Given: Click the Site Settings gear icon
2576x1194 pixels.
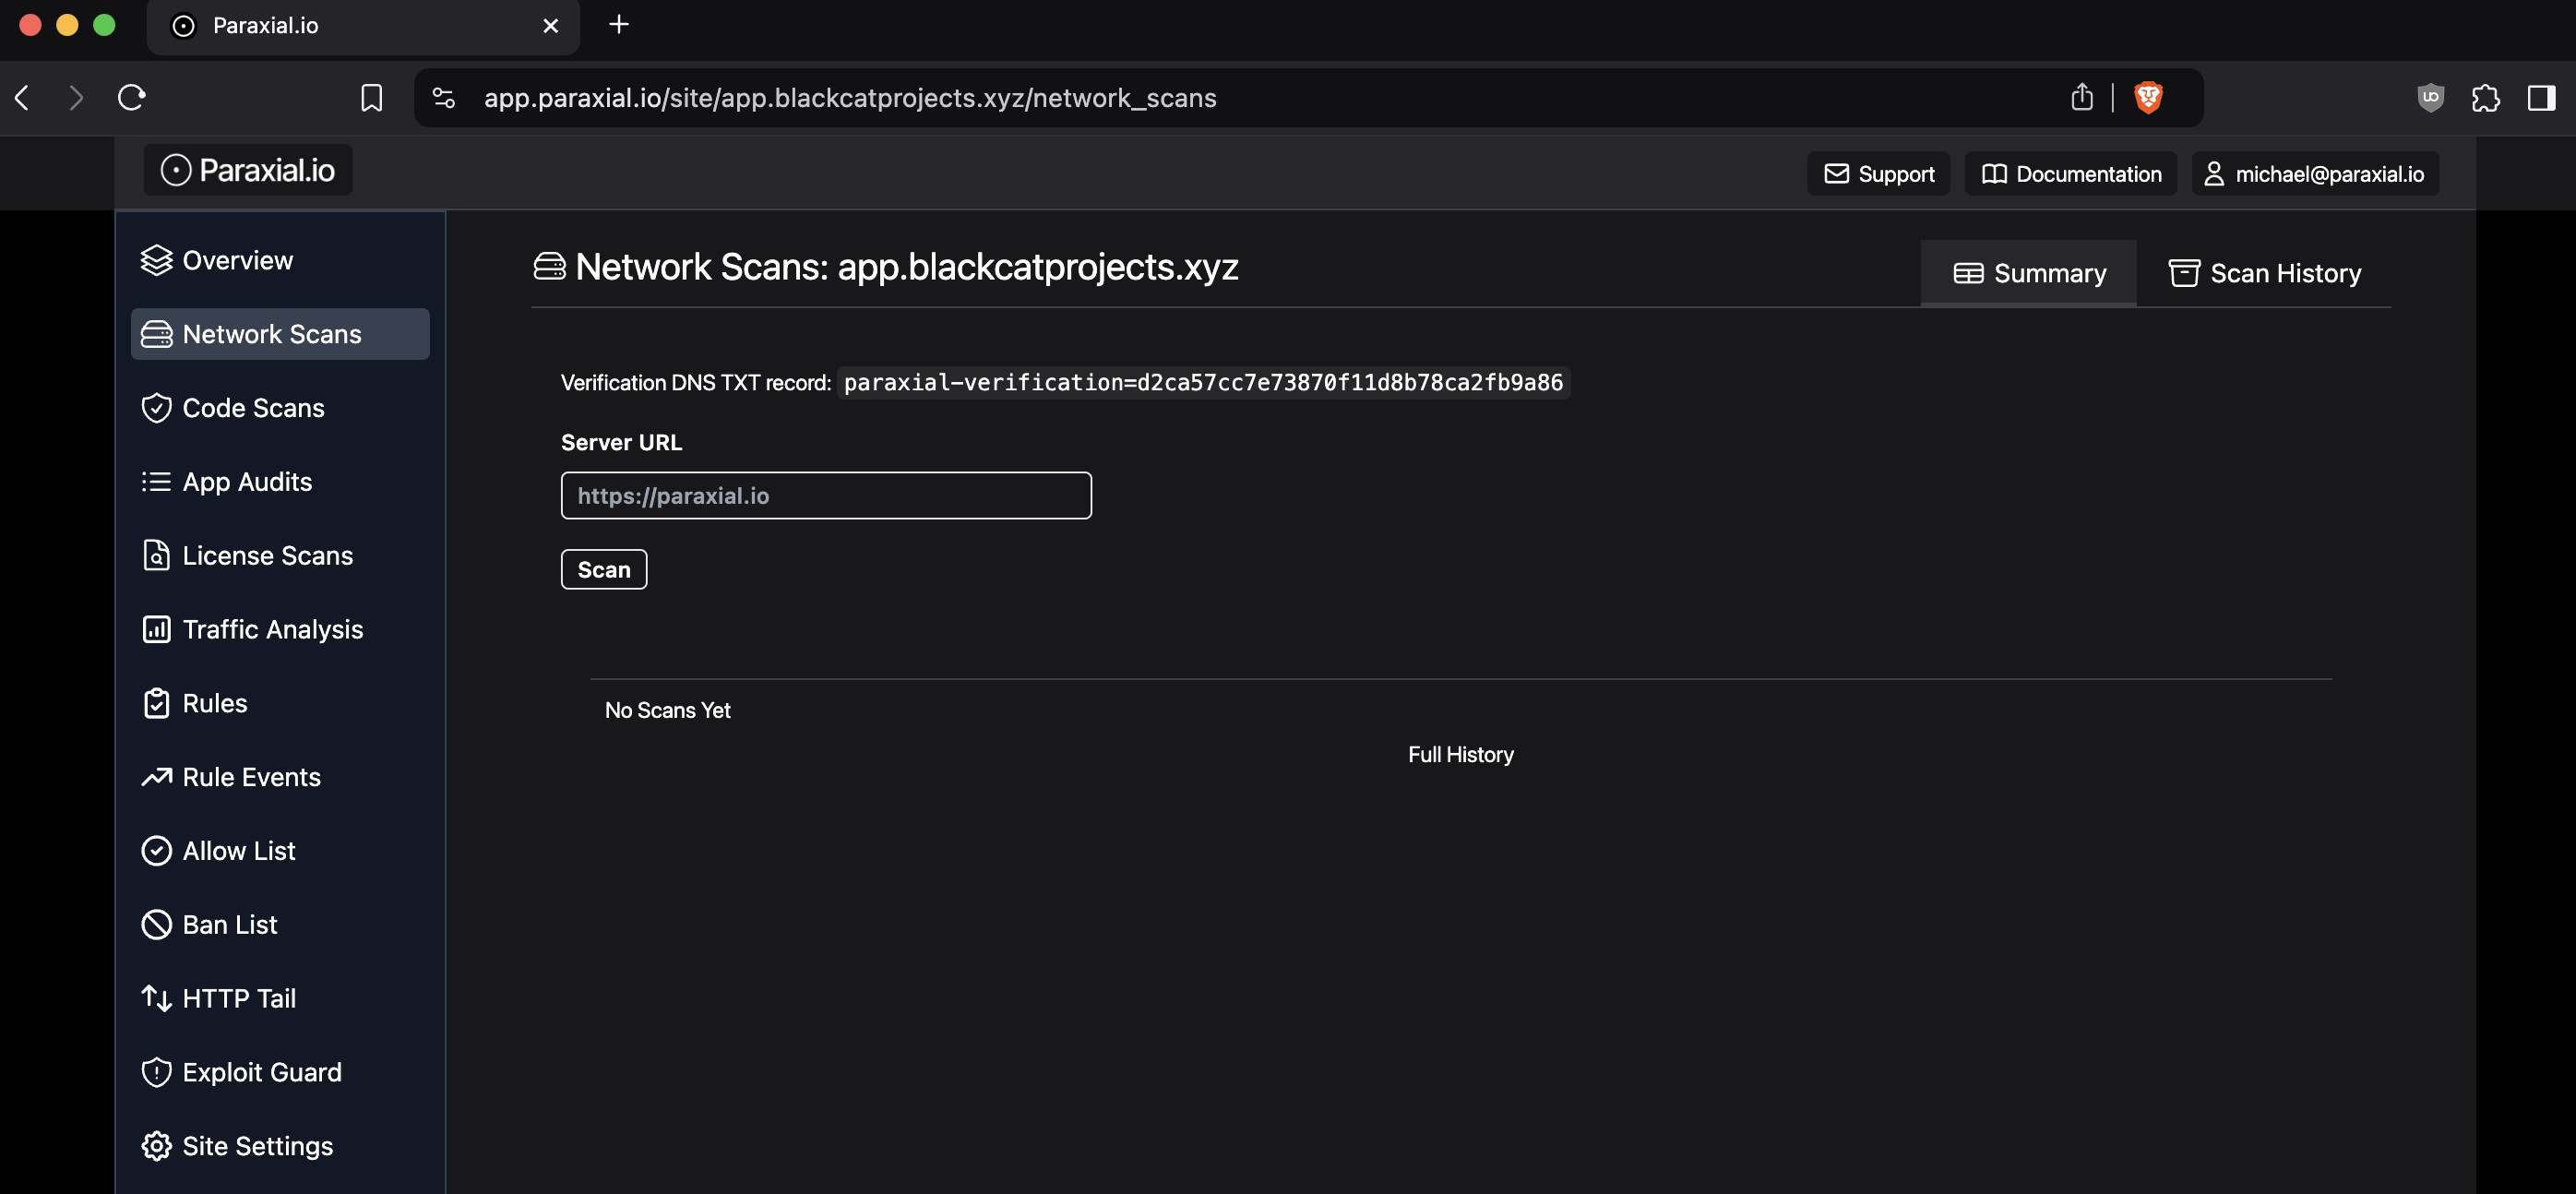Looking at the screenshot, I should pos(156,1146).
